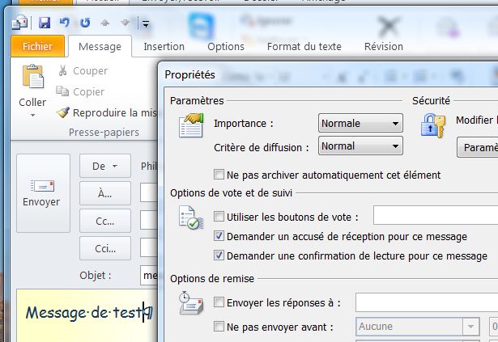498x342 pixels.
Task: Click the delivery options envelope clock icon
Action: click(x=191, y=303)
